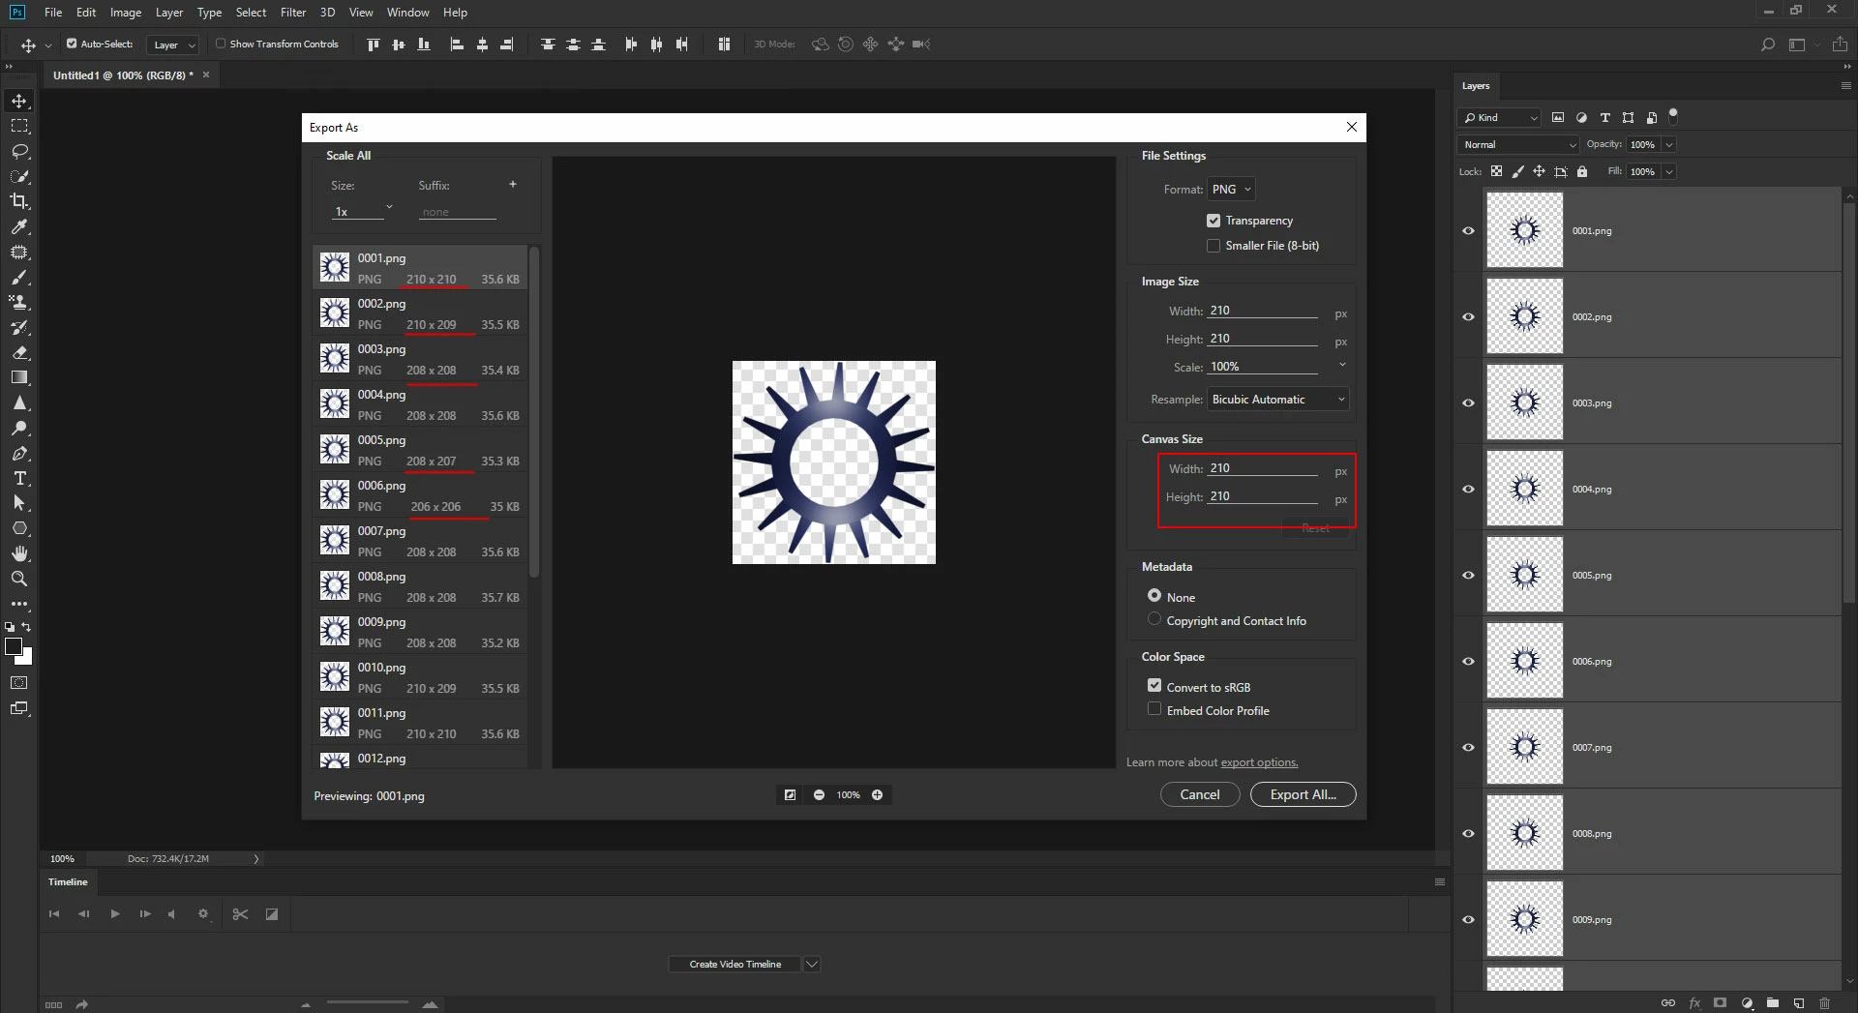Screen dimensions: 1858x1013
Task: Open the Normal blend mode dropdown
Action: click(x=1518, y=144)
